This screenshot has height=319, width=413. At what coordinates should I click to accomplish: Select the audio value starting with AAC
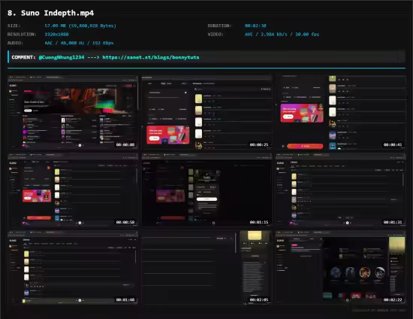[79, 43]
